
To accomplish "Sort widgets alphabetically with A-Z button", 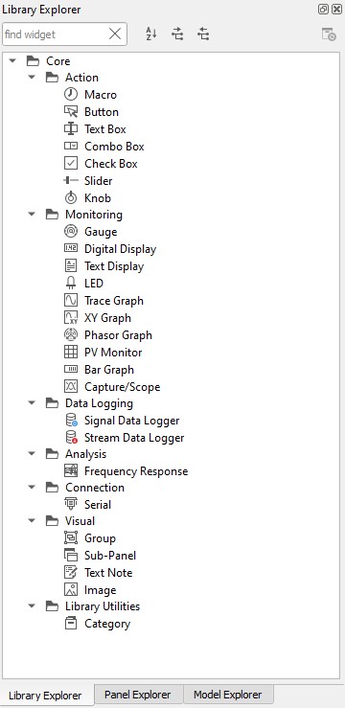I will [151, 34].
